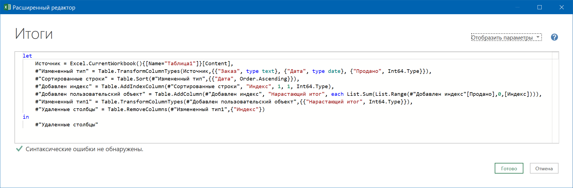The image size is (573, 188).
Task: Click the syntax check status message
Action: 85,149
